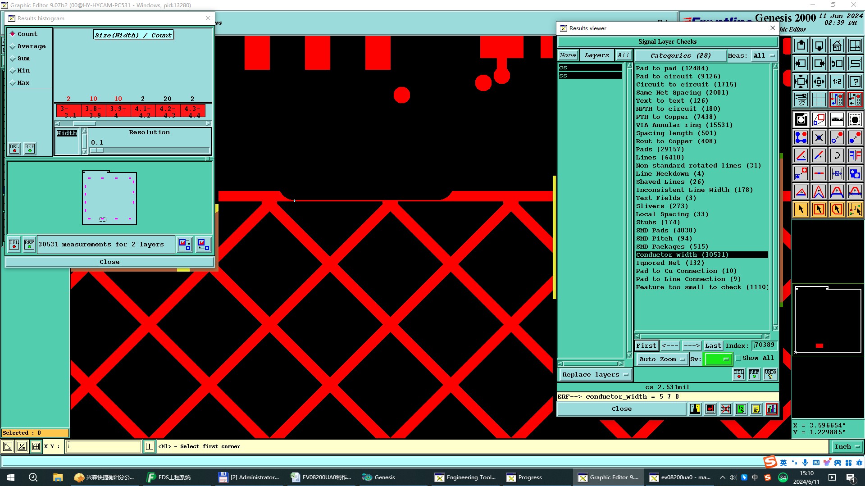
Task: Open the Inch units dropdown
Action: (x=847, y=447)
